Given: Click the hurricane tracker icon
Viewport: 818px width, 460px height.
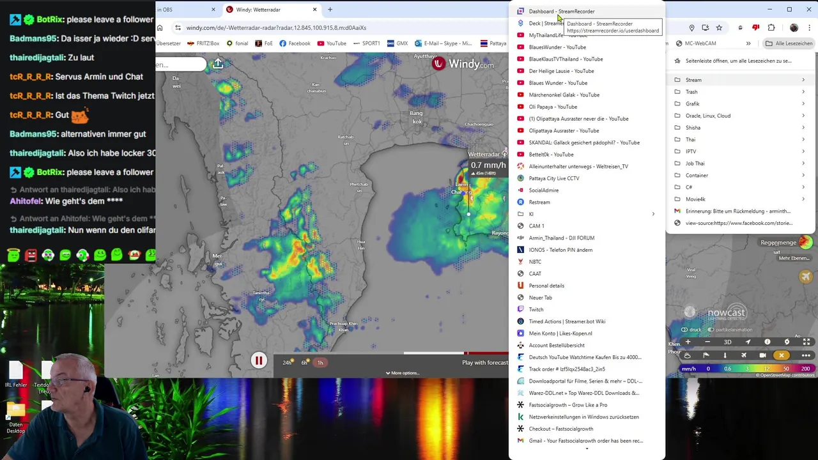Looking at the screenshot, I should [x=787, y=342].
